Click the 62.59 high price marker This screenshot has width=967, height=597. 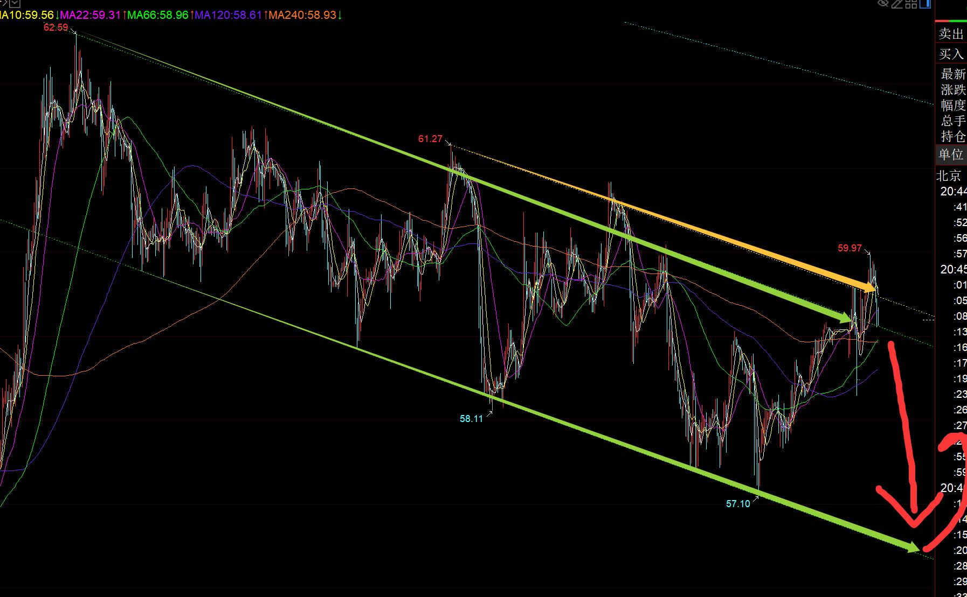tap(56, 27)
